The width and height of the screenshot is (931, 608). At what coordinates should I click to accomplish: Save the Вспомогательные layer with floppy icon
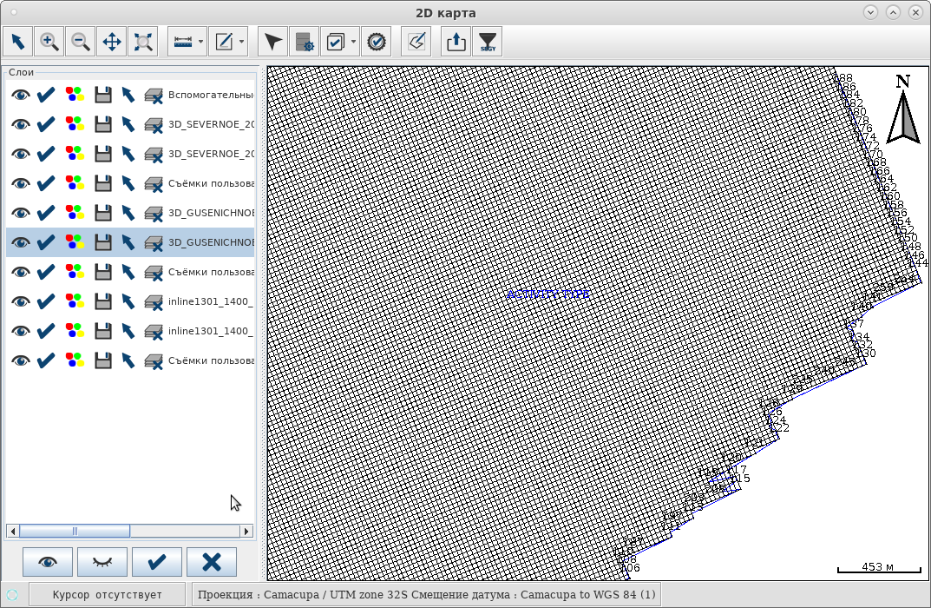pos(103,95)
